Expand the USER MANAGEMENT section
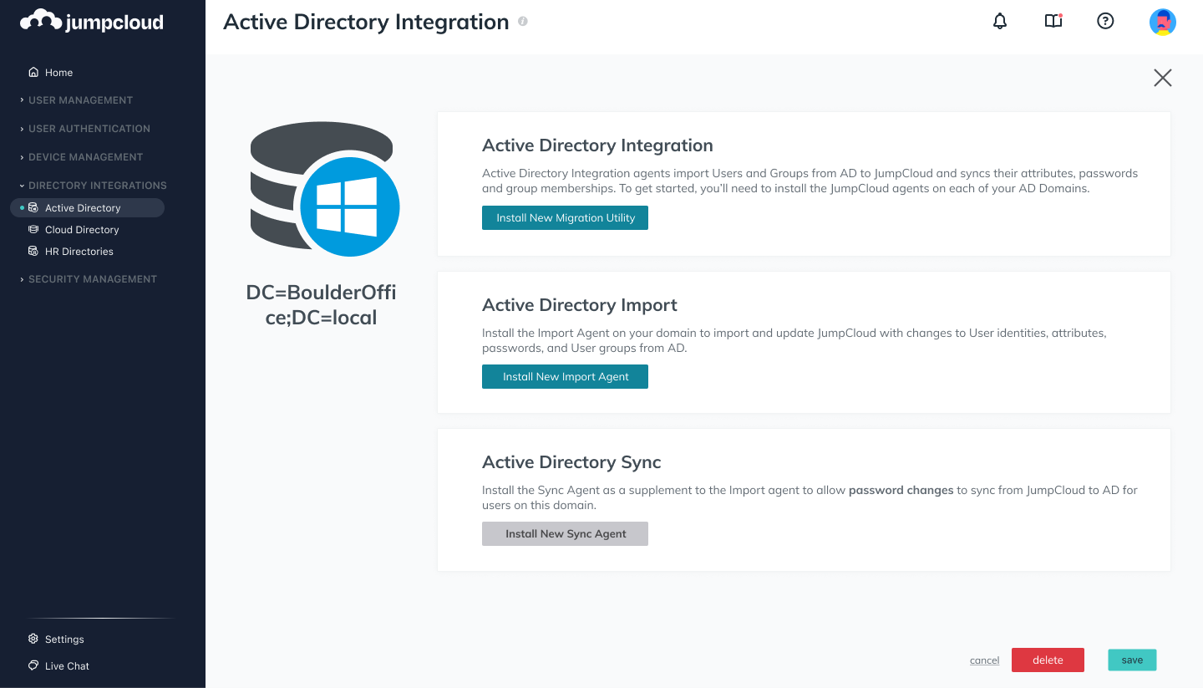 pos(79,99)
